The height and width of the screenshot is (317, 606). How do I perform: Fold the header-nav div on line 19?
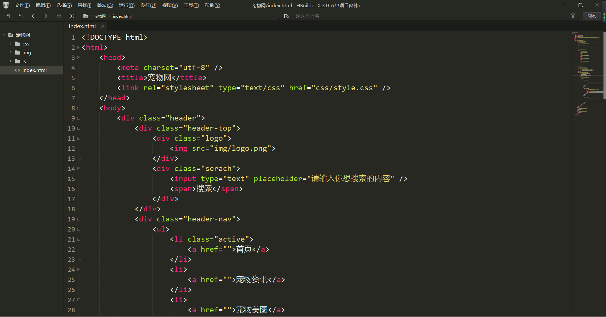[x=79, y=219]
